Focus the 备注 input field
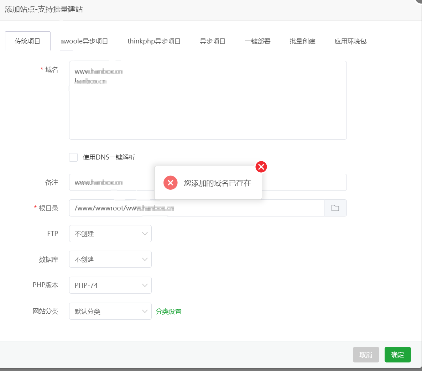422x371 pixels. (208, 182)
